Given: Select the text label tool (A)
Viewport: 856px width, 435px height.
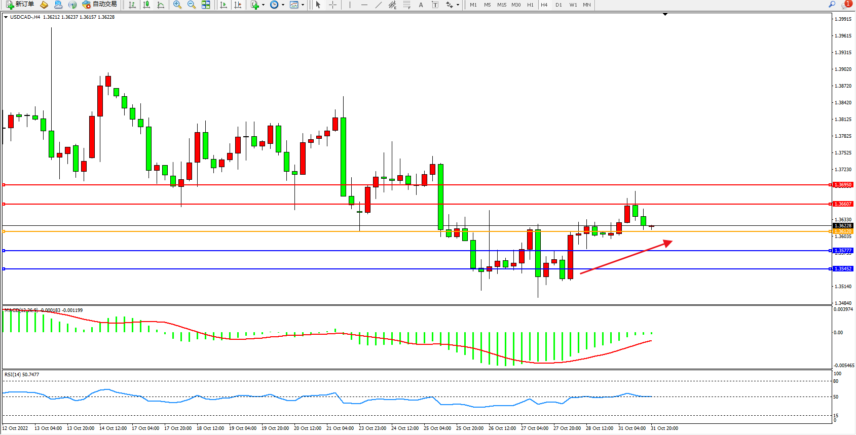Looking at the screenshot, I should pyautogui.click(x=421, y=5).
